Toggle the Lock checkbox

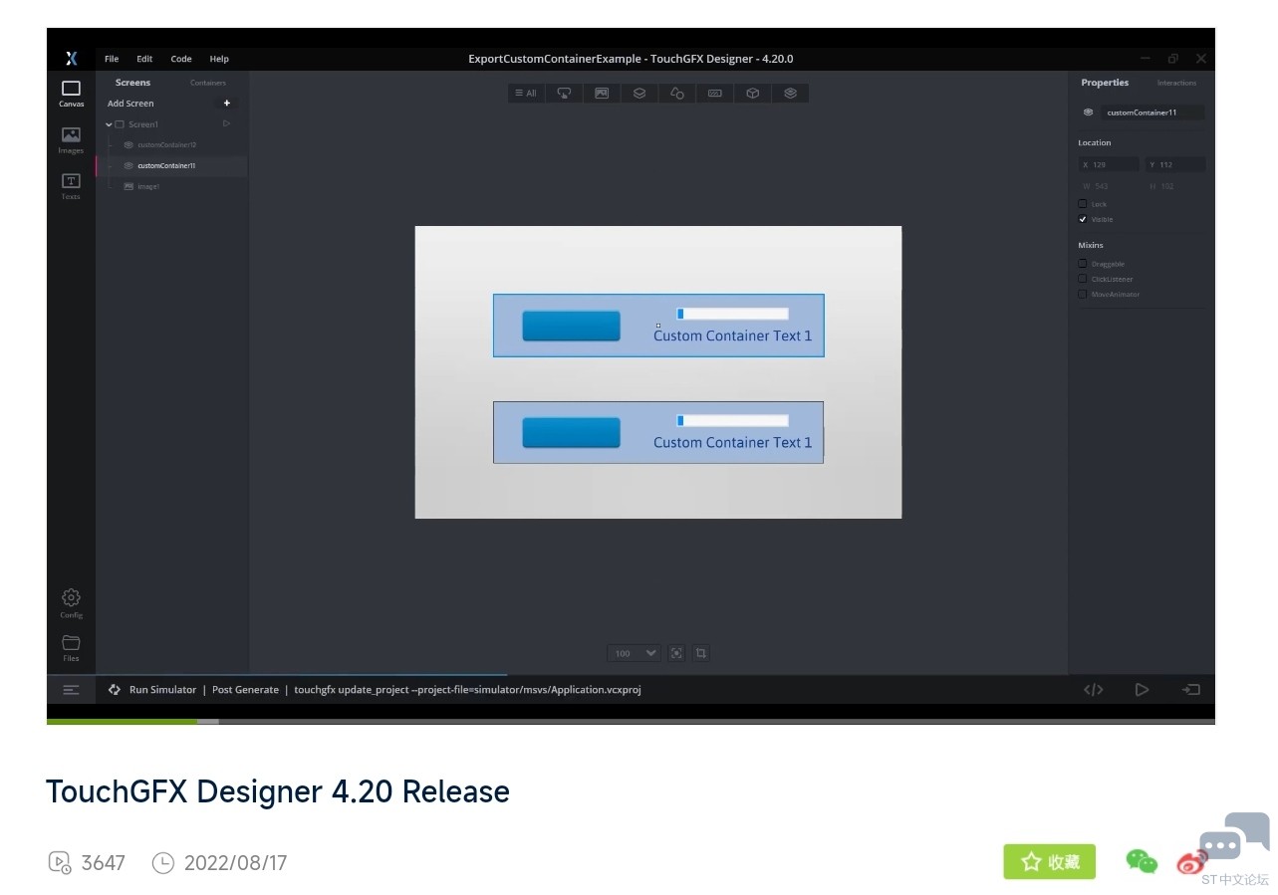click(x=1083, y=204)
